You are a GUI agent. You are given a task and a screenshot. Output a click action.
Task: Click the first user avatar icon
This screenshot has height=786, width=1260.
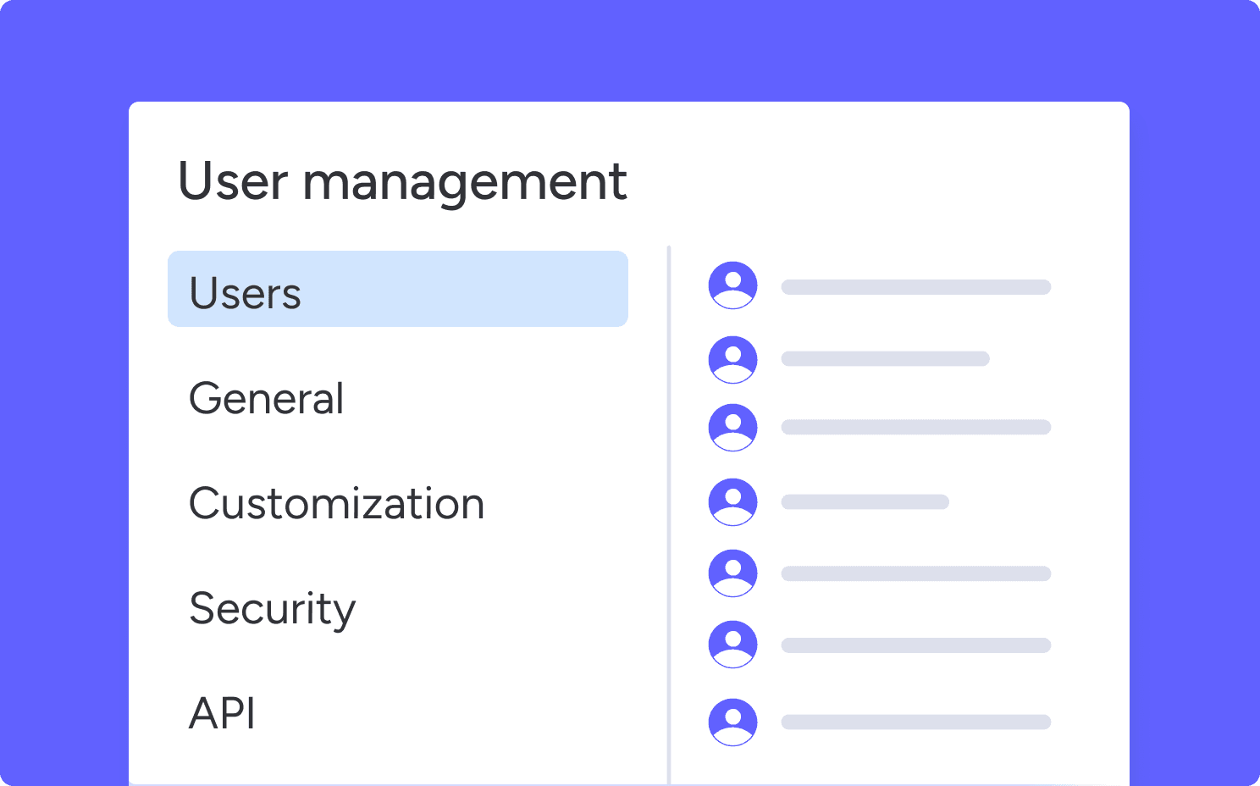732,285
